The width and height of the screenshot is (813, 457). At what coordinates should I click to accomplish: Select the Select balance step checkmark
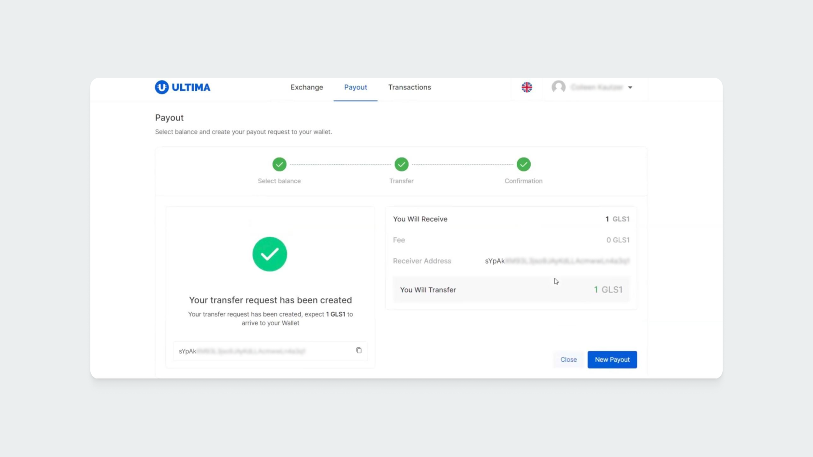pyautogui.click(x=279, y=164)
